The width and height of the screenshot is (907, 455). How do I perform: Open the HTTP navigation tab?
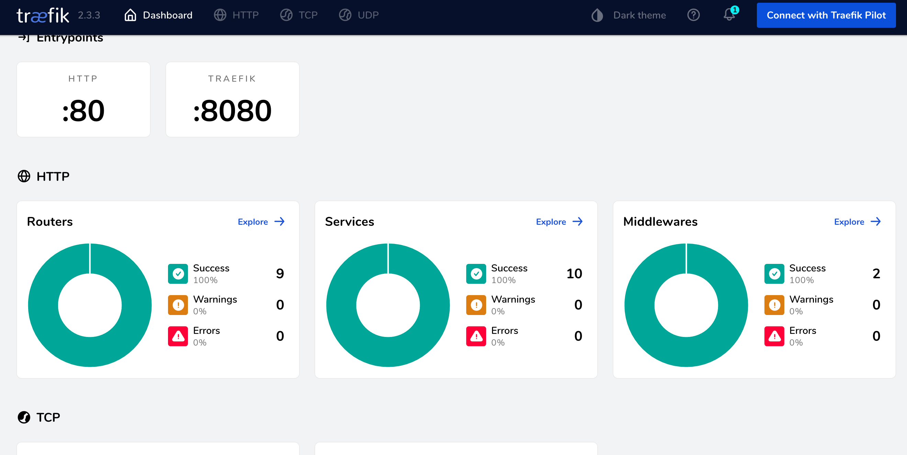[x=236, y=15]
